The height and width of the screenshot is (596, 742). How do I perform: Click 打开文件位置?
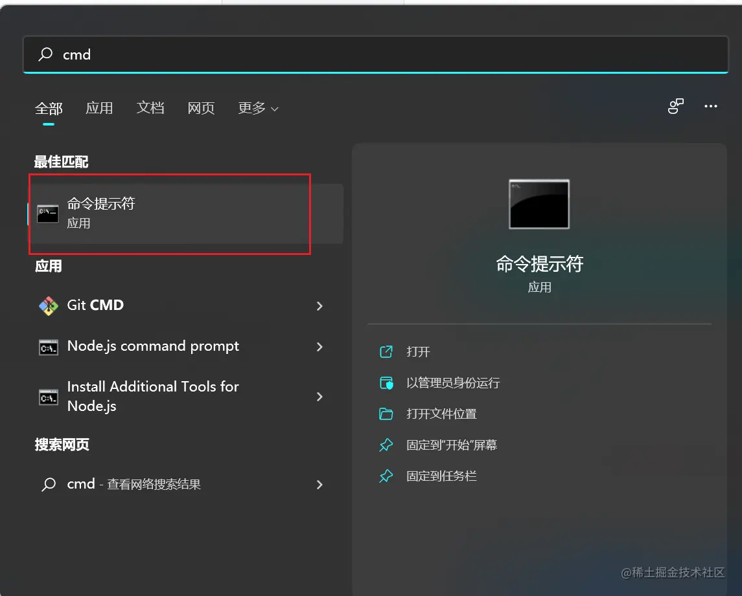[x=441, y=414]
